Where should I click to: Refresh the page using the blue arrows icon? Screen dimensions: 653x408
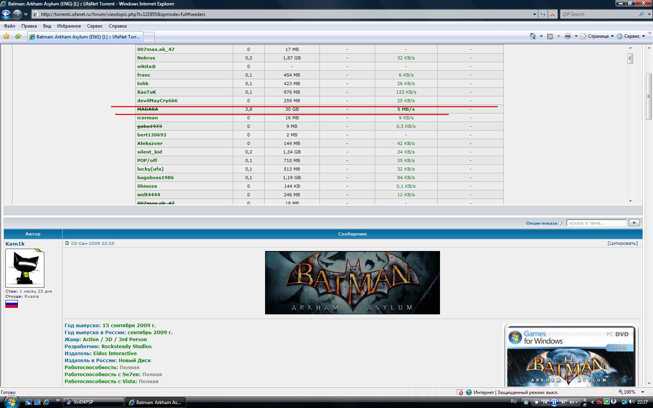click(543, 14)
